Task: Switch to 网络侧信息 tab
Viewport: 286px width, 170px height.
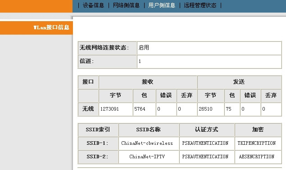Action: (x=126, y=5)
